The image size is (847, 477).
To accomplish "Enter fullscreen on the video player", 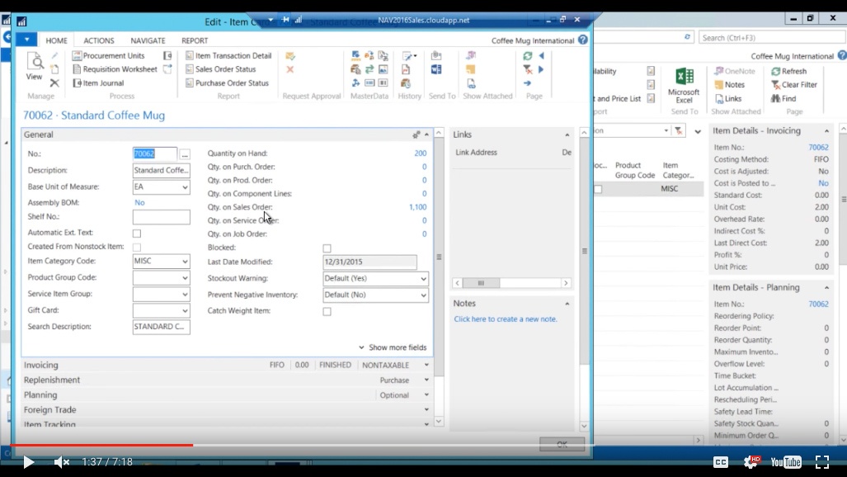I will click(822, 462).
